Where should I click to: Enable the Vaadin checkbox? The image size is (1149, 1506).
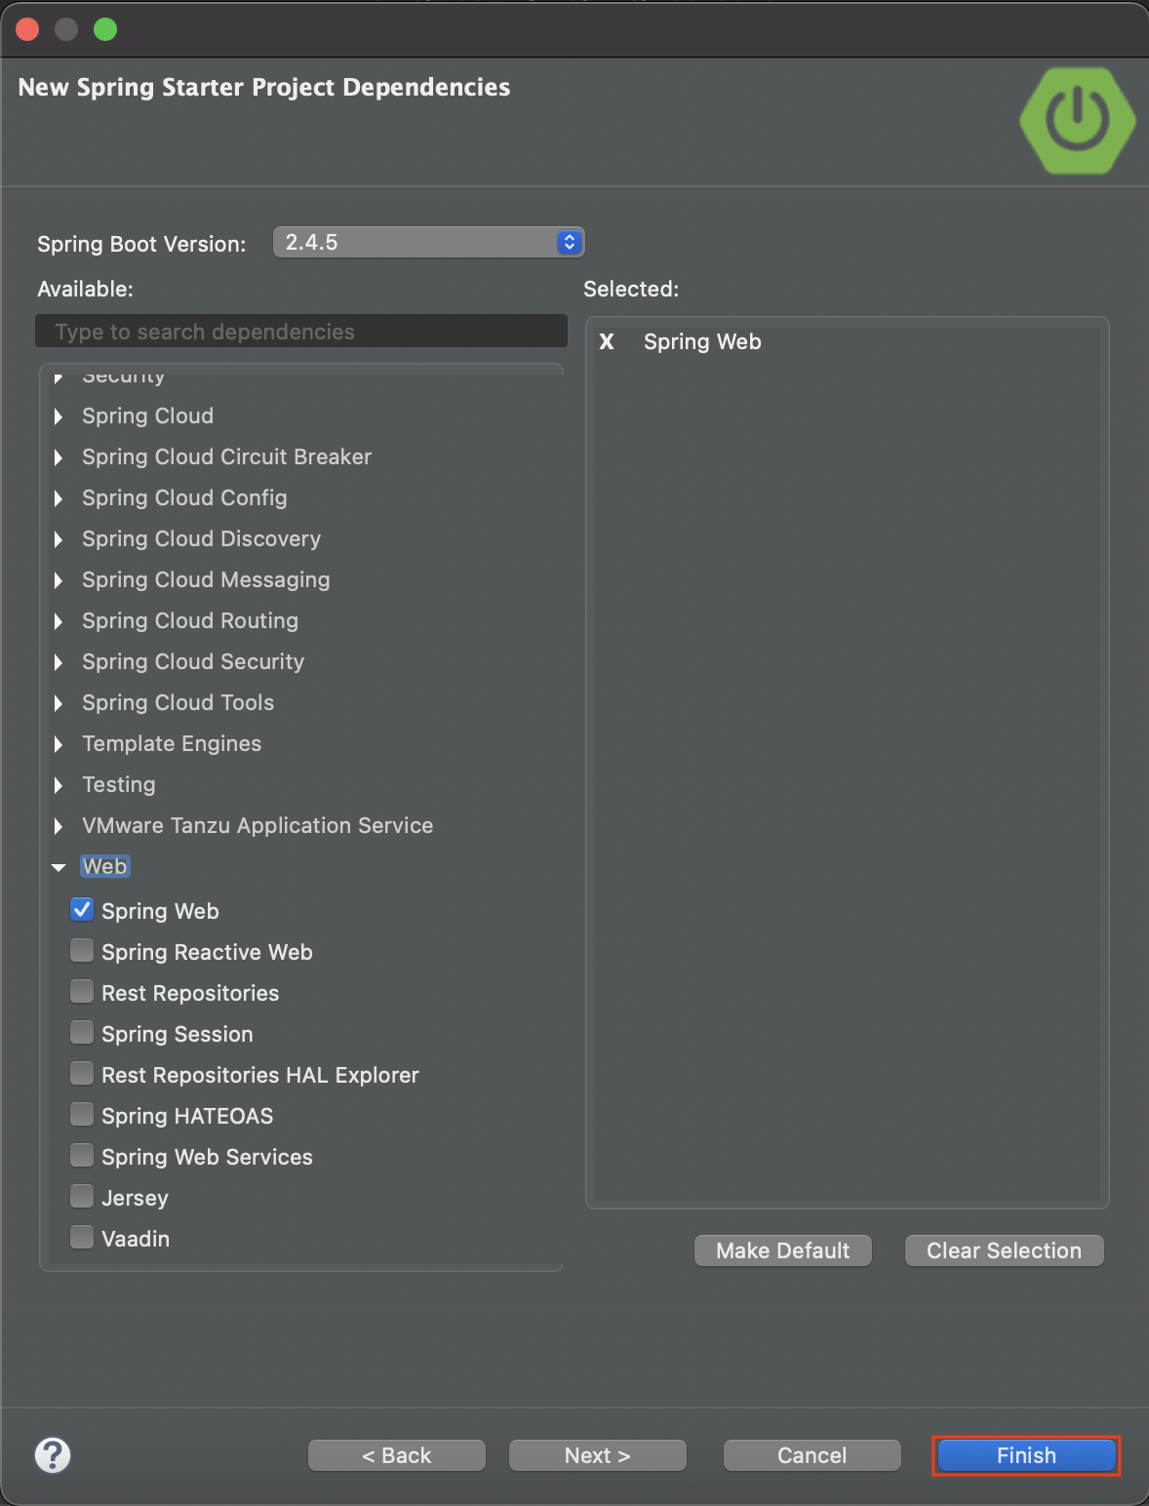[x=82, y=1238]
